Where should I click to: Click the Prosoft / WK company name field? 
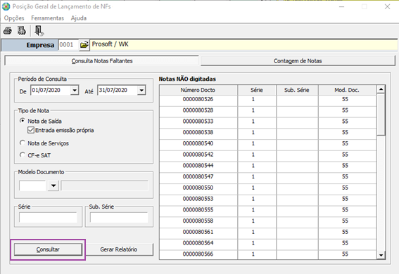[243, 45]
